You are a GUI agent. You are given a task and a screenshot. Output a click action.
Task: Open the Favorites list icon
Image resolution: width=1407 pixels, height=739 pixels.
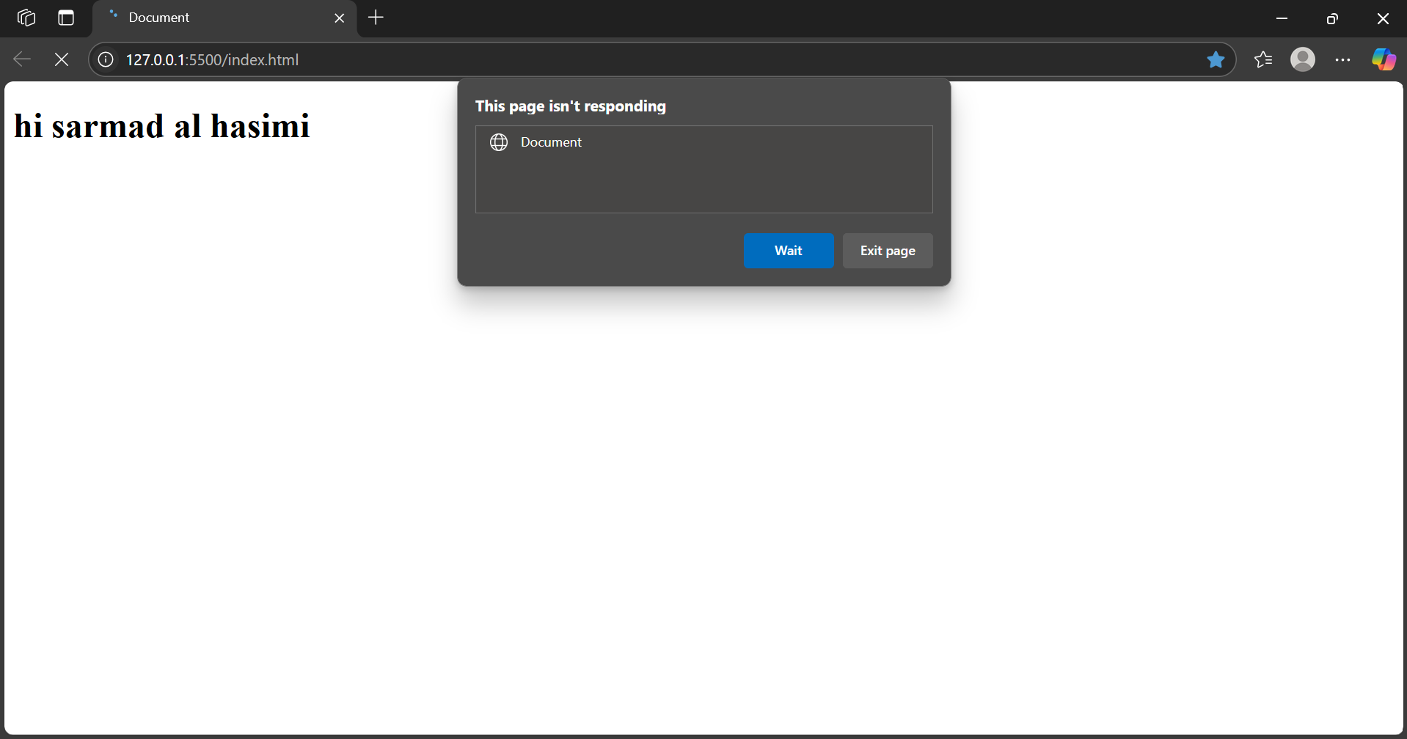click(x=1263, y=59)
